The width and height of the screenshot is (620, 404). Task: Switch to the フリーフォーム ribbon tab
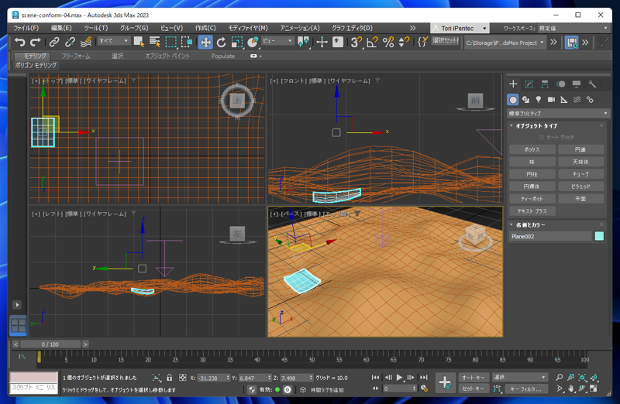pyautogui.click(x=75, y=56)
